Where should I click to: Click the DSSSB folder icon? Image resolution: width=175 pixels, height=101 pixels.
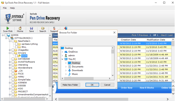pyautogui.click(x=16, y=86)
